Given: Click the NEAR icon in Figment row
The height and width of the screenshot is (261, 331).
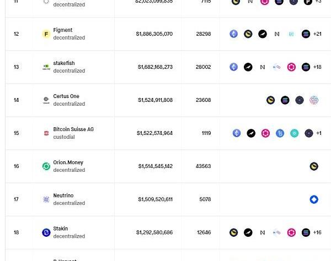Looking at the screenshot, I should pos(277,34).
